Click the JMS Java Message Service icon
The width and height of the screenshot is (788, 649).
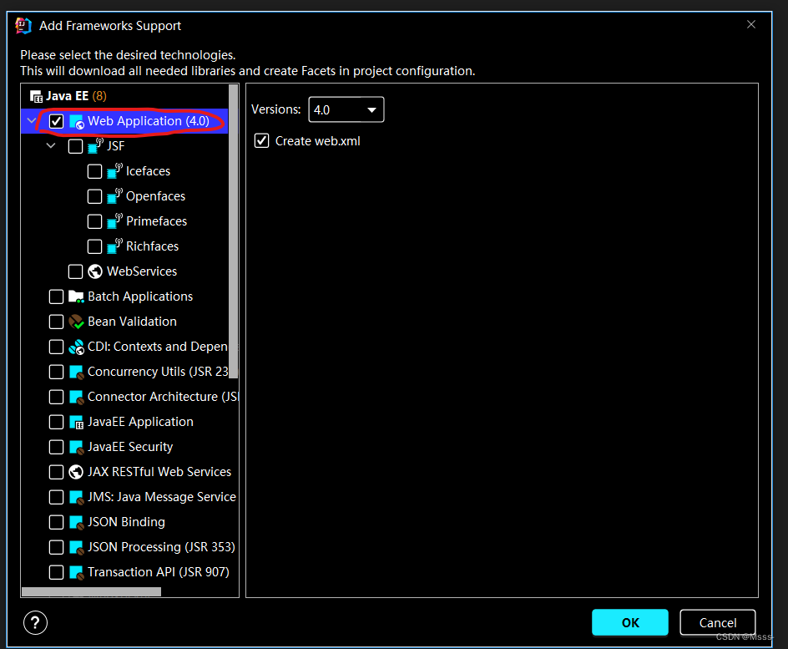tap(76, 497)
